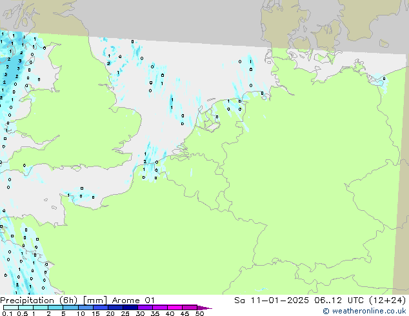Select the legend swatch between 45 and 50
Screen dimensions: 409x316
click(190, 308)
